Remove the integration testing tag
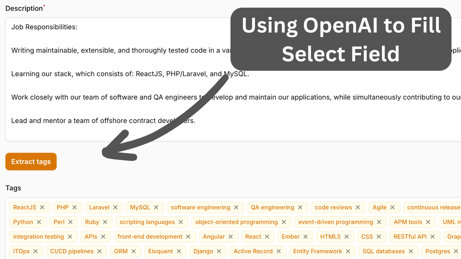Image resolution: width=461 pixels, height=259 pixels. point(70,237)
